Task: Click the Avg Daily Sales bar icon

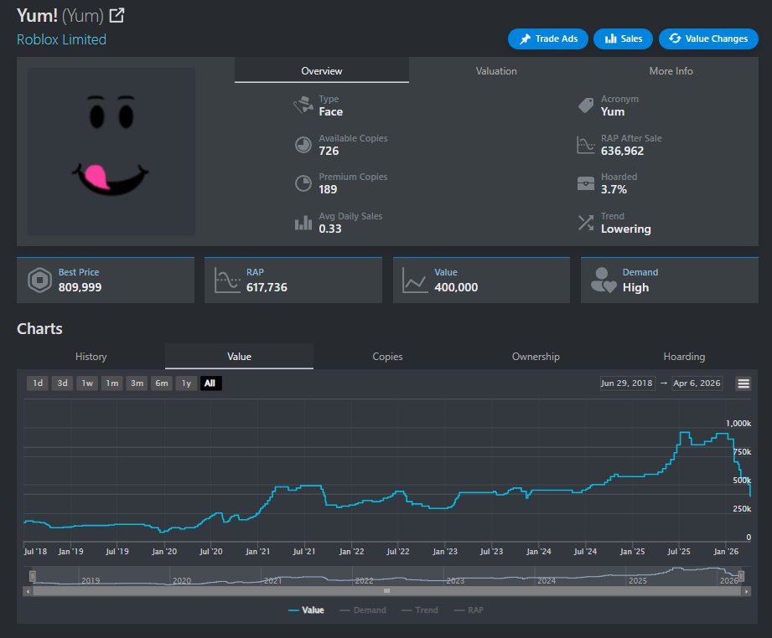Action: point(303,221)
